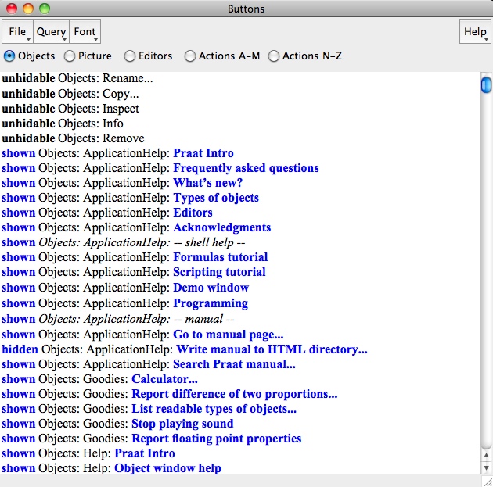Screen dimensions: 493x487
Task: Choose the Actions A-M radio button
Action: (190, 56)
